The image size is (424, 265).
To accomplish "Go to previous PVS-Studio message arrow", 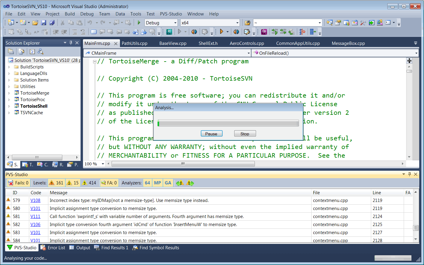I will click(x=180, y=183).
